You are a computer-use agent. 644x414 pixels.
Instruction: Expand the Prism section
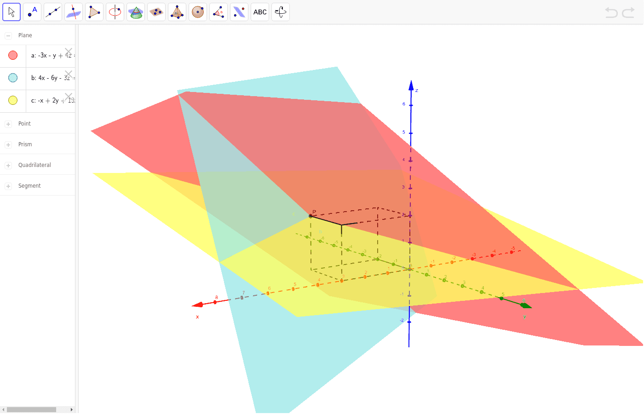pyautogui.click(x=8, y=144)
